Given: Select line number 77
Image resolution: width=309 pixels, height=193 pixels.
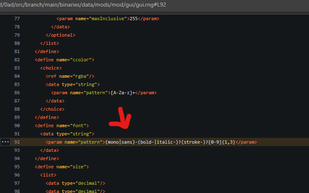Looking at the screenshot, I should (17, 19).
